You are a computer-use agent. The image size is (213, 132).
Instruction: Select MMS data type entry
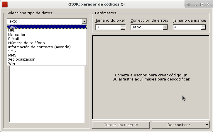coord(12,55)
